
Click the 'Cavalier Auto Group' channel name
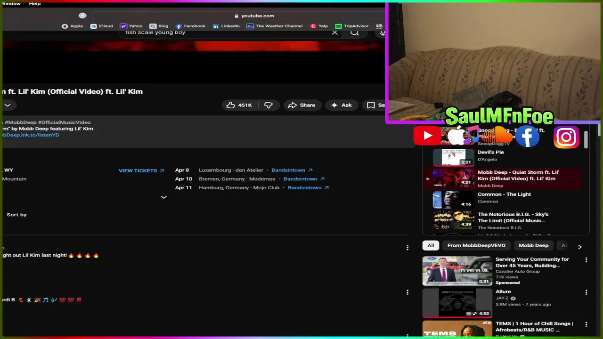[517, 271]
